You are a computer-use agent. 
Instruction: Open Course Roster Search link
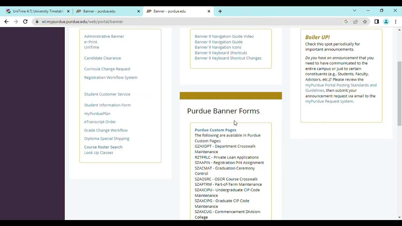103,147
